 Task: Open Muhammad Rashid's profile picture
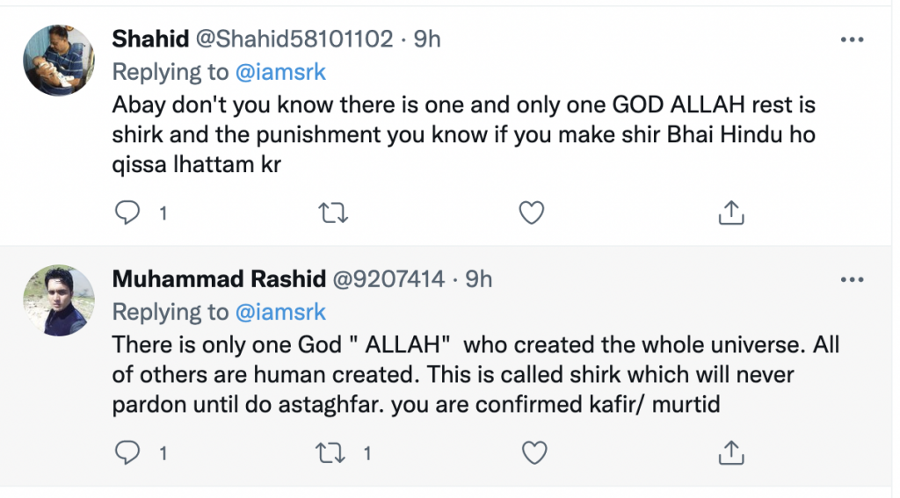[x=58, y=300]
